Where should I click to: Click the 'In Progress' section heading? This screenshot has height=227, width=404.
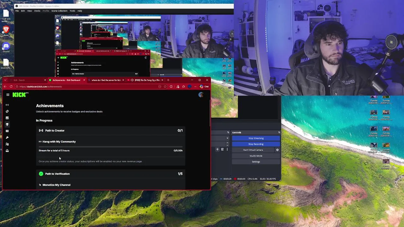coord(44,120)
